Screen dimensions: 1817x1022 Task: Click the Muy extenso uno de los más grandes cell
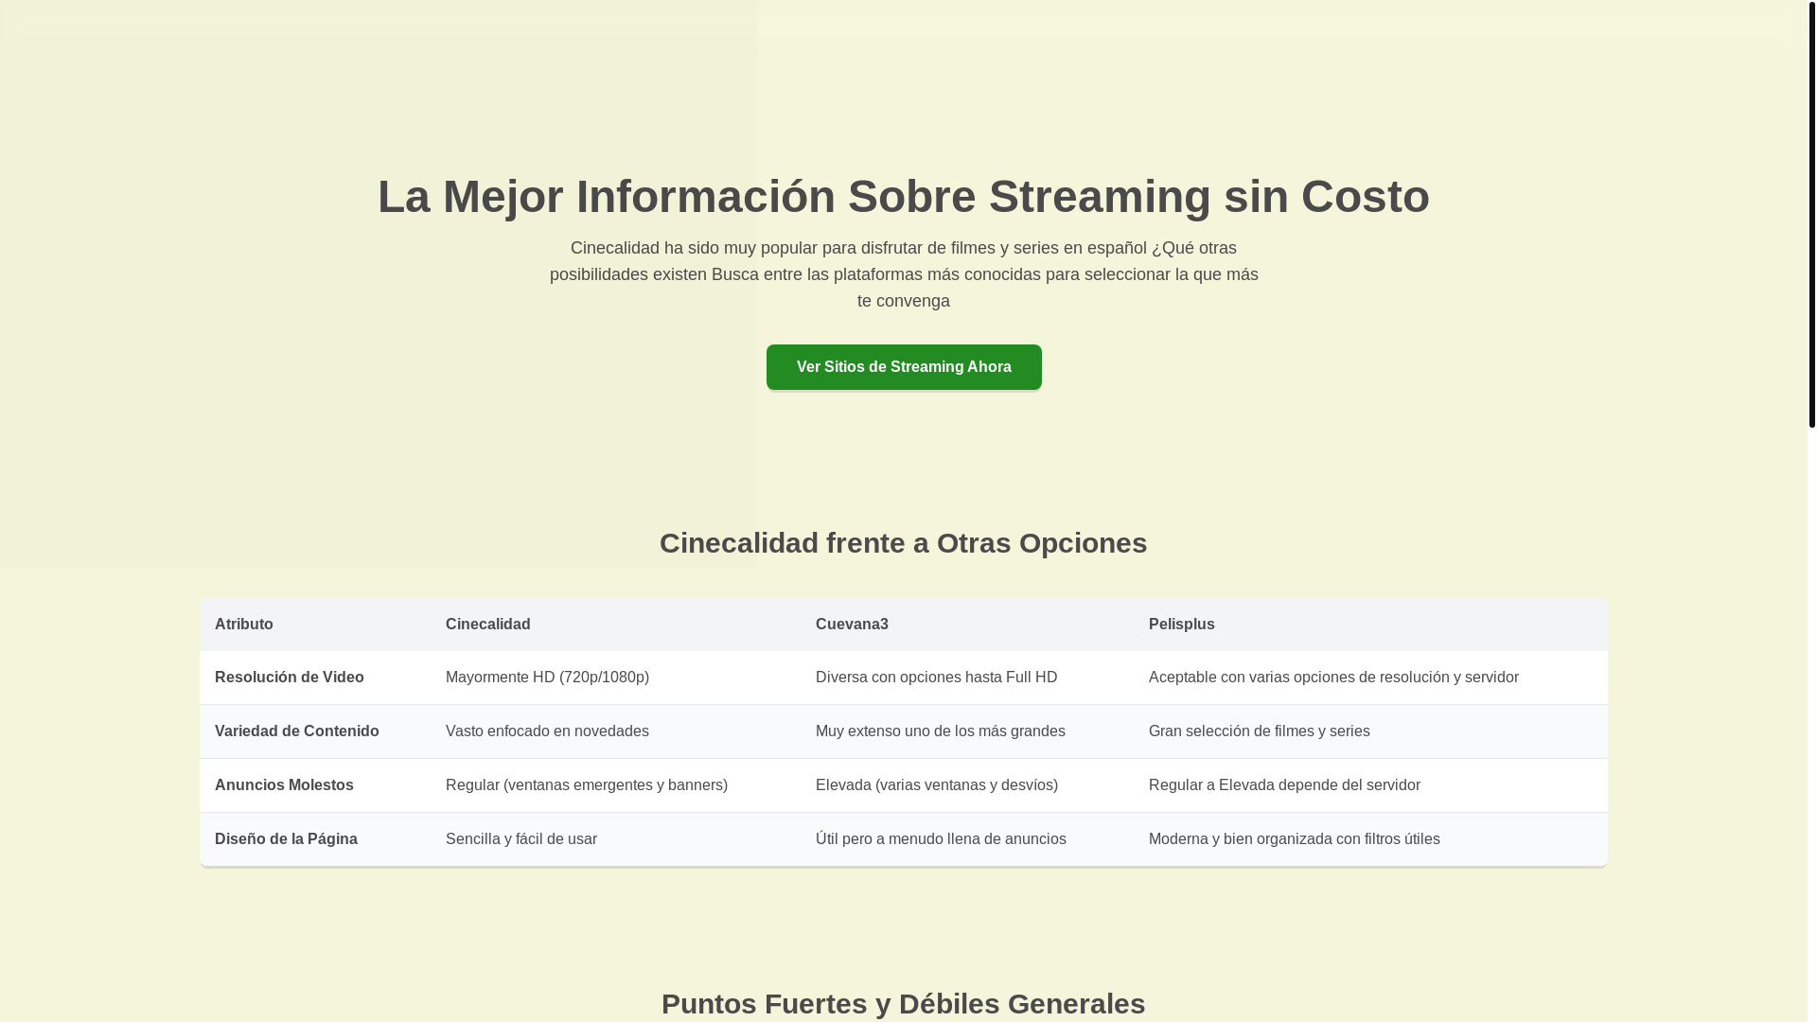pyautogui.click(x=967, y=731)
